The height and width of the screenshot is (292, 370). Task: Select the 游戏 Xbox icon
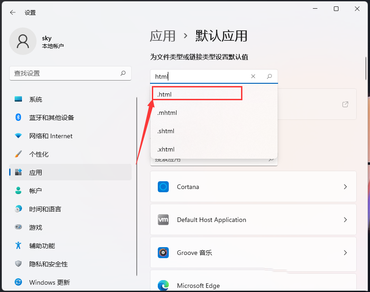tap(18, 227)
